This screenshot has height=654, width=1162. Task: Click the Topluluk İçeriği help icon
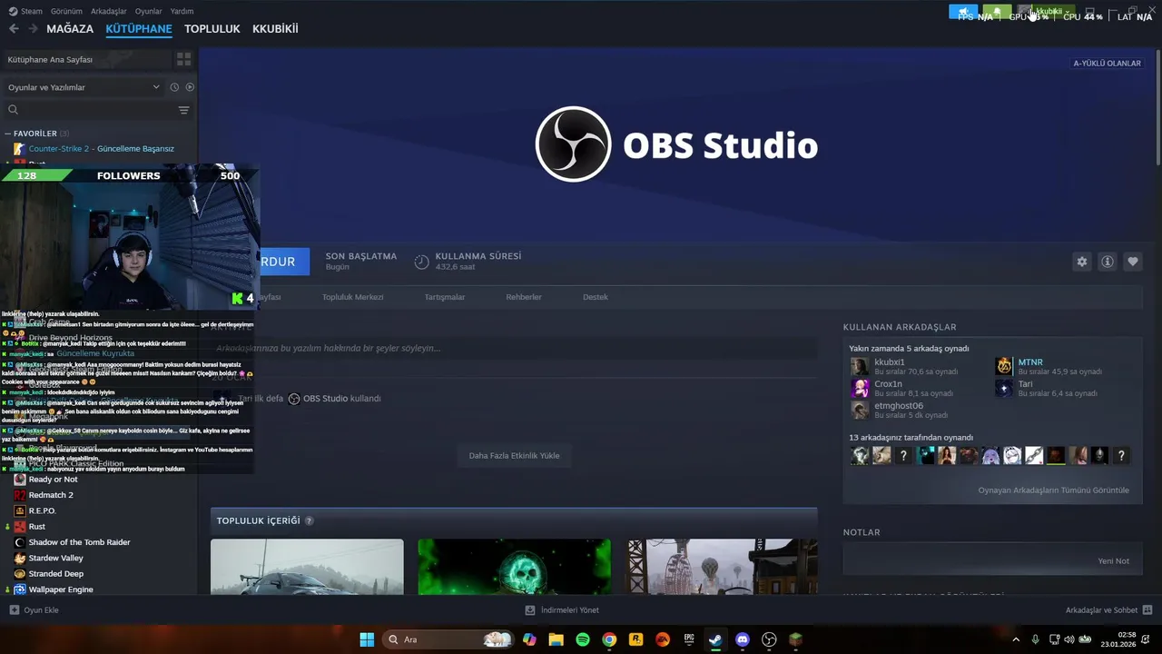(x=310, y=520)
